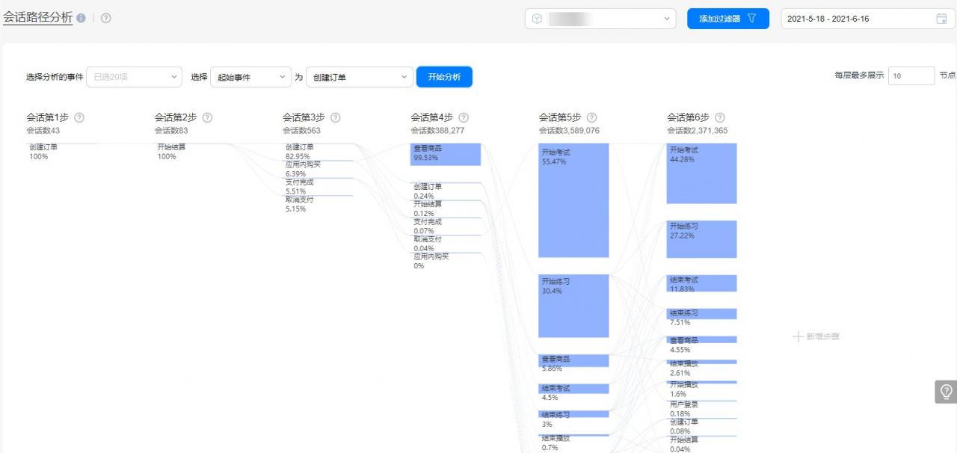
Task: Click the 新增步骤 add step option
Action: [819, 336]
